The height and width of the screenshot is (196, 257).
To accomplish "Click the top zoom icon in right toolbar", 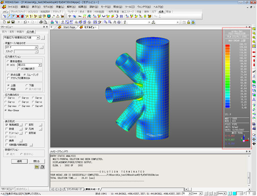I will [x=254, y=29].
